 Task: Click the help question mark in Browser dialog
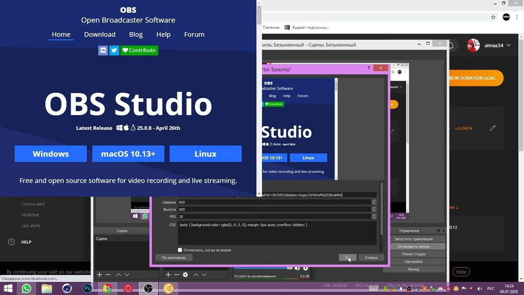tap(368, 68)
